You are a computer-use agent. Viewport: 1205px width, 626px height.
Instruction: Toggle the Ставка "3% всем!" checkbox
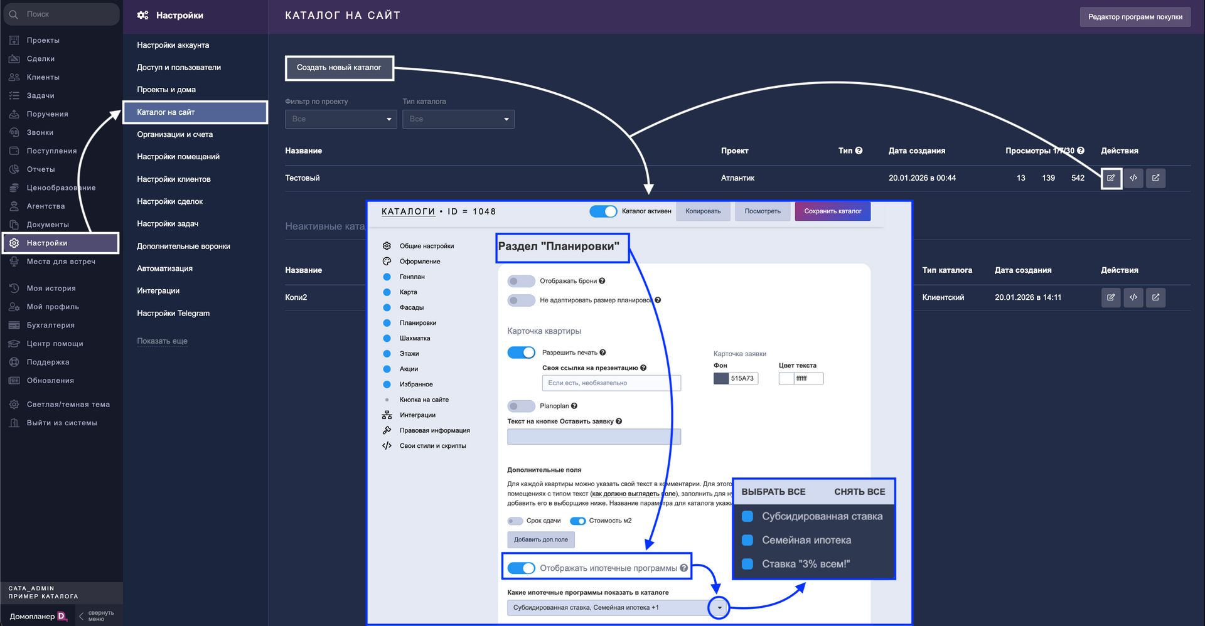pos(747,564)
